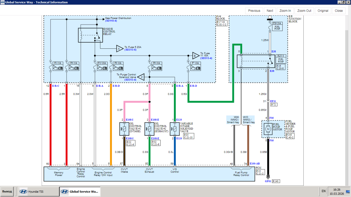
Task: Switch to Hyundai TIS taskbar window
Action: pos(38,191)
